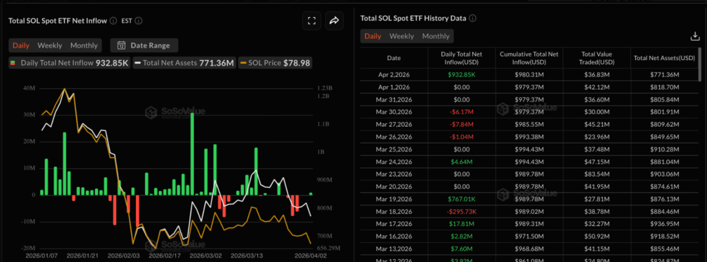Click the info icon next to EST
Screen dimensions: 707x262
[139, 21]
